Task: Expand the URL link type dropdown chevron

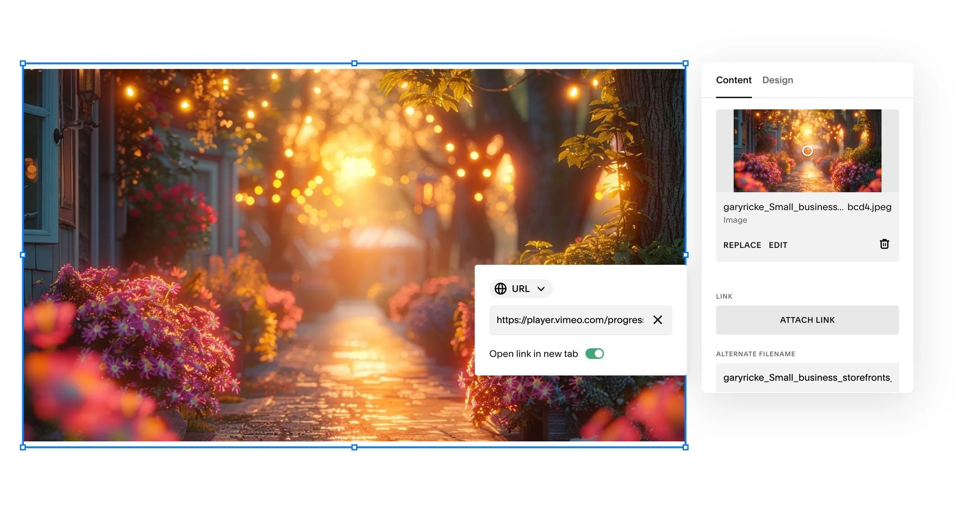Action: (541, 289)
